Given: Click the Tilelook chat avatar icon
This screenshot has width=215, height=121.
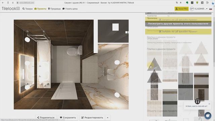Looking at the screenshot, I should coord(198,102).
